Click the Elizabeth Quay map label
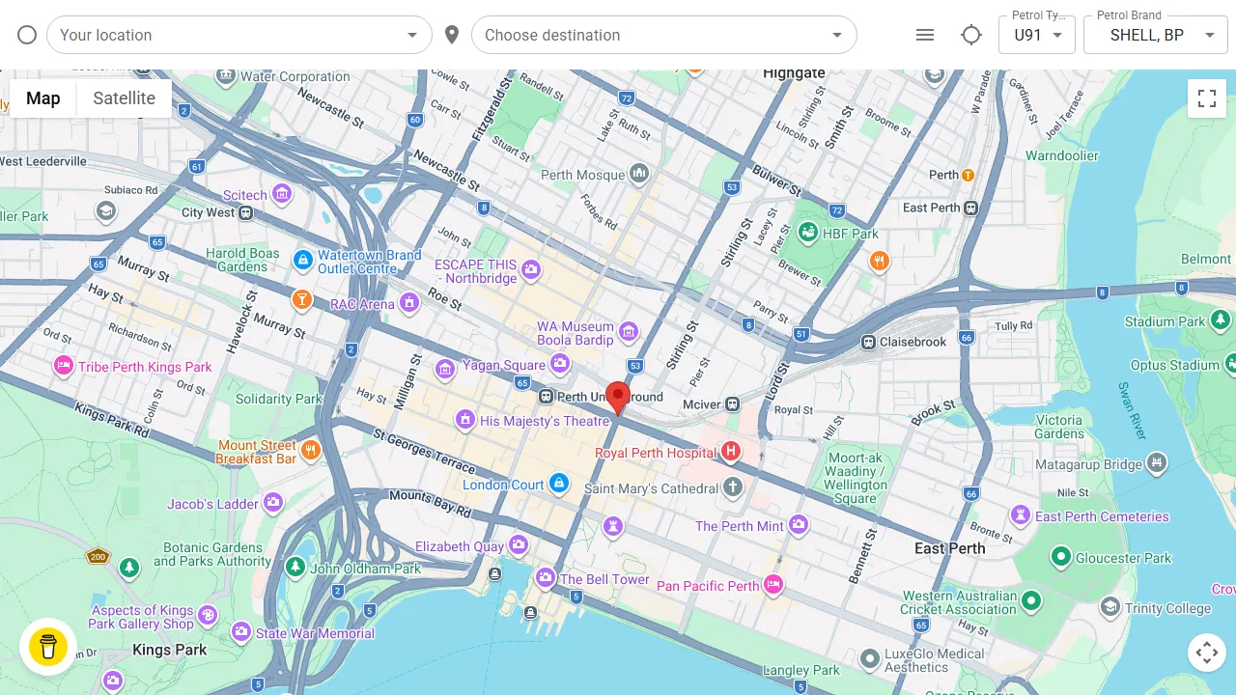 click(460, 546)
